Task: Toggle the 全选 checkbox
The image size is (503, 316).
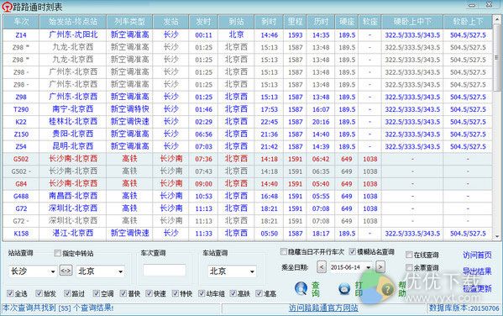Action: 10,293
